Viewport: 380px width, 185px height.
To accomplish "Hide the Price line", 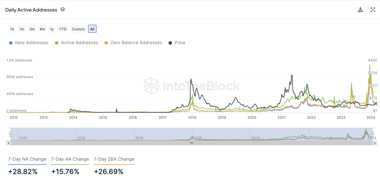I will pos(177,43).
